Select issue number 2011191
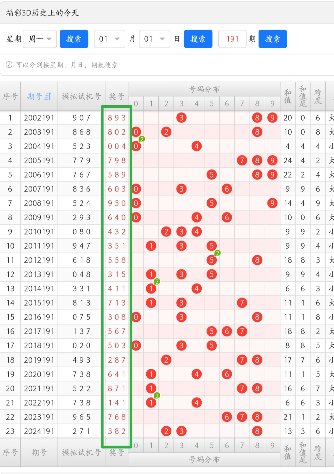This screenshot has height=474, width=334. click(39, 246)
